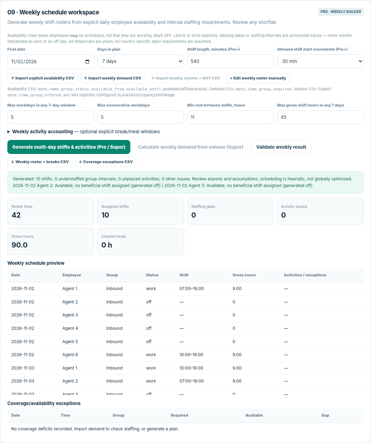Screen dimensions: 371x443
Task: Click the Shift length minutes field
Action: point(230,61)
